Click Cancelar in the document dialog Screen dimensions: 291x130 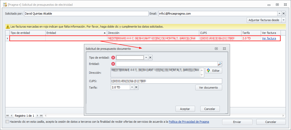[x=210, y=109]
